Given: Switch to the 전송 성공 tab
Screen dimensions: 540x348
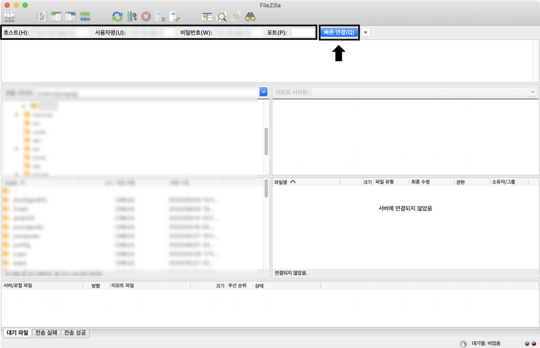Looking at the screenshot, I should [x=75, y=333].
